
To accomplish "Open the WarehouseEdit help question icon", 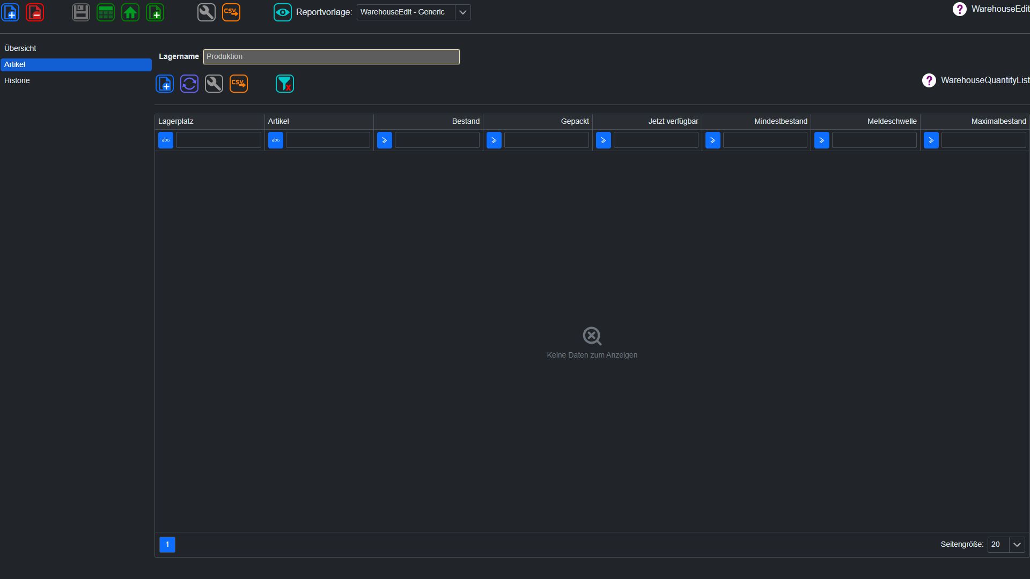I will (960, 9).
